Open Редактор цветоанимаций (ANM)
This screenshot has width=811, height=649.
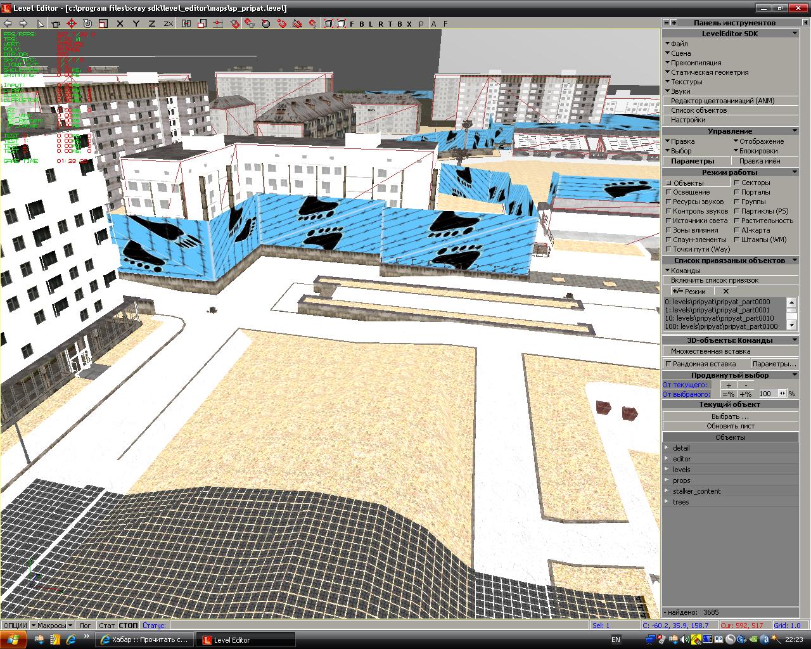click(x=731, y=101)
